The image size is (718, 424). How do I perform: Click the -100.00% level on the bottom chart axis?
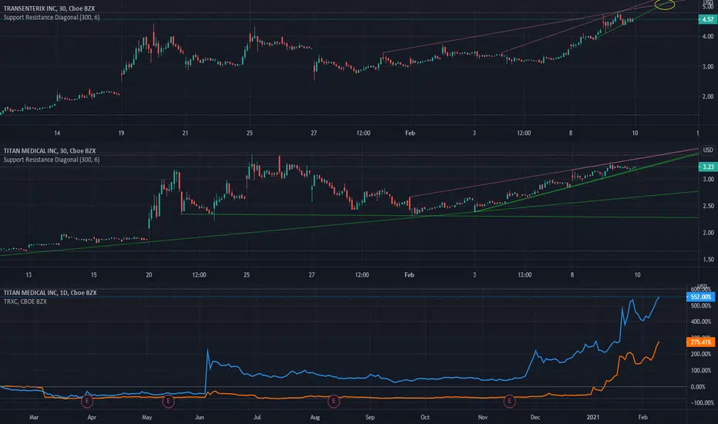[701, 403]
